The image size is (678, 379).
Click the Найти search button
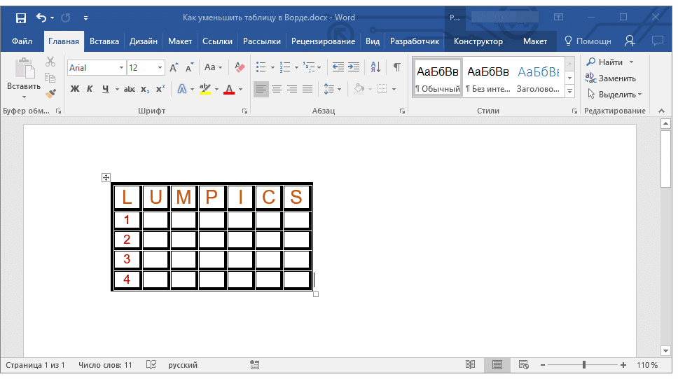(x=605, y=62)
